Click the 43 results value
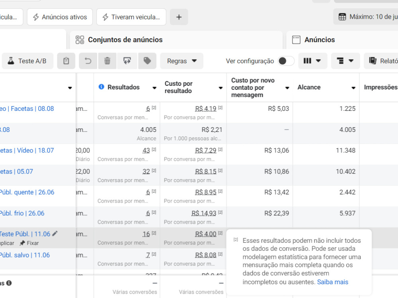Viewport: 398px width, 298px height. [146, 151]
